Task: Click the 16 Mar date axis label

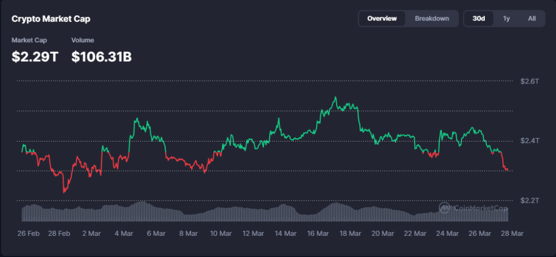Action: pos(318,233)
